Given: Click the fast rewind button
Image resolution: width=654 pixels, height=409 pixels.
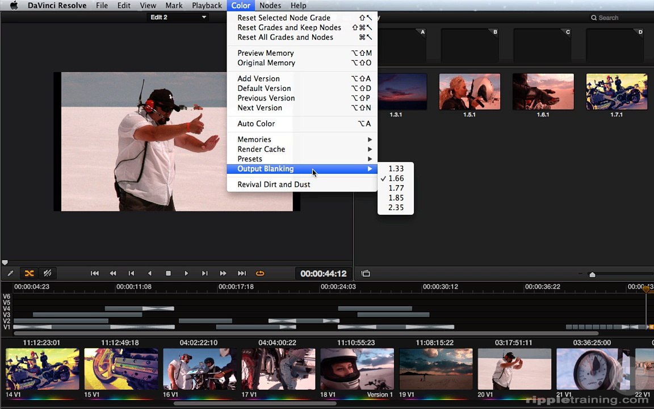Looking at the screenshot, I should pyautogui.click(x=113, y=273).
